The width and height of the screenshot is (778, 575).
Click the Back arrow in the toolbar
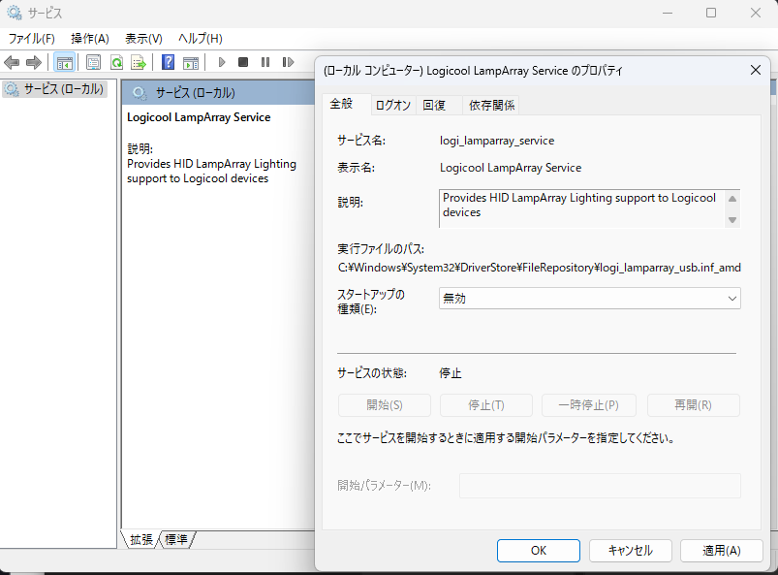13,62
